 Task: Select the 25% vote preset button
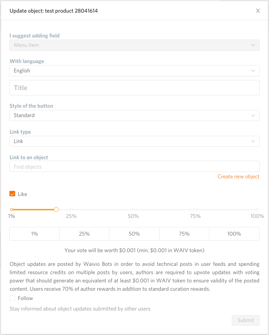coord(84,234)
